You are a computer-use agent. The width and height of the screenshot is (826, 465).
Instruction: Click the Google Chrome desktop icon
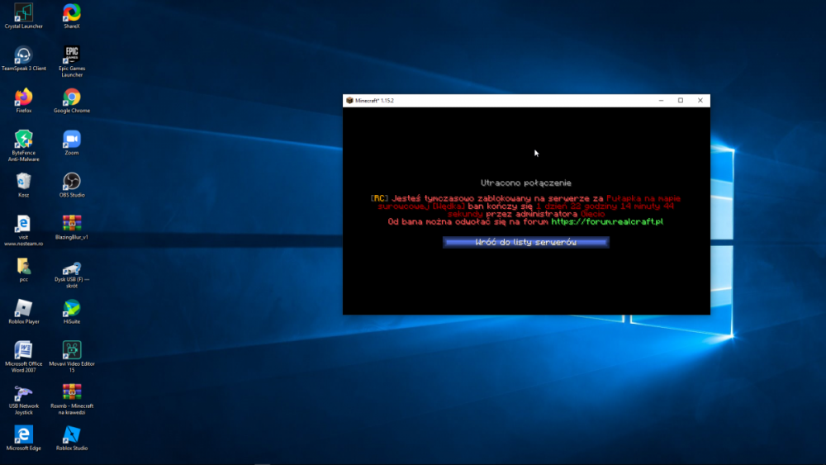pos(72,97)
